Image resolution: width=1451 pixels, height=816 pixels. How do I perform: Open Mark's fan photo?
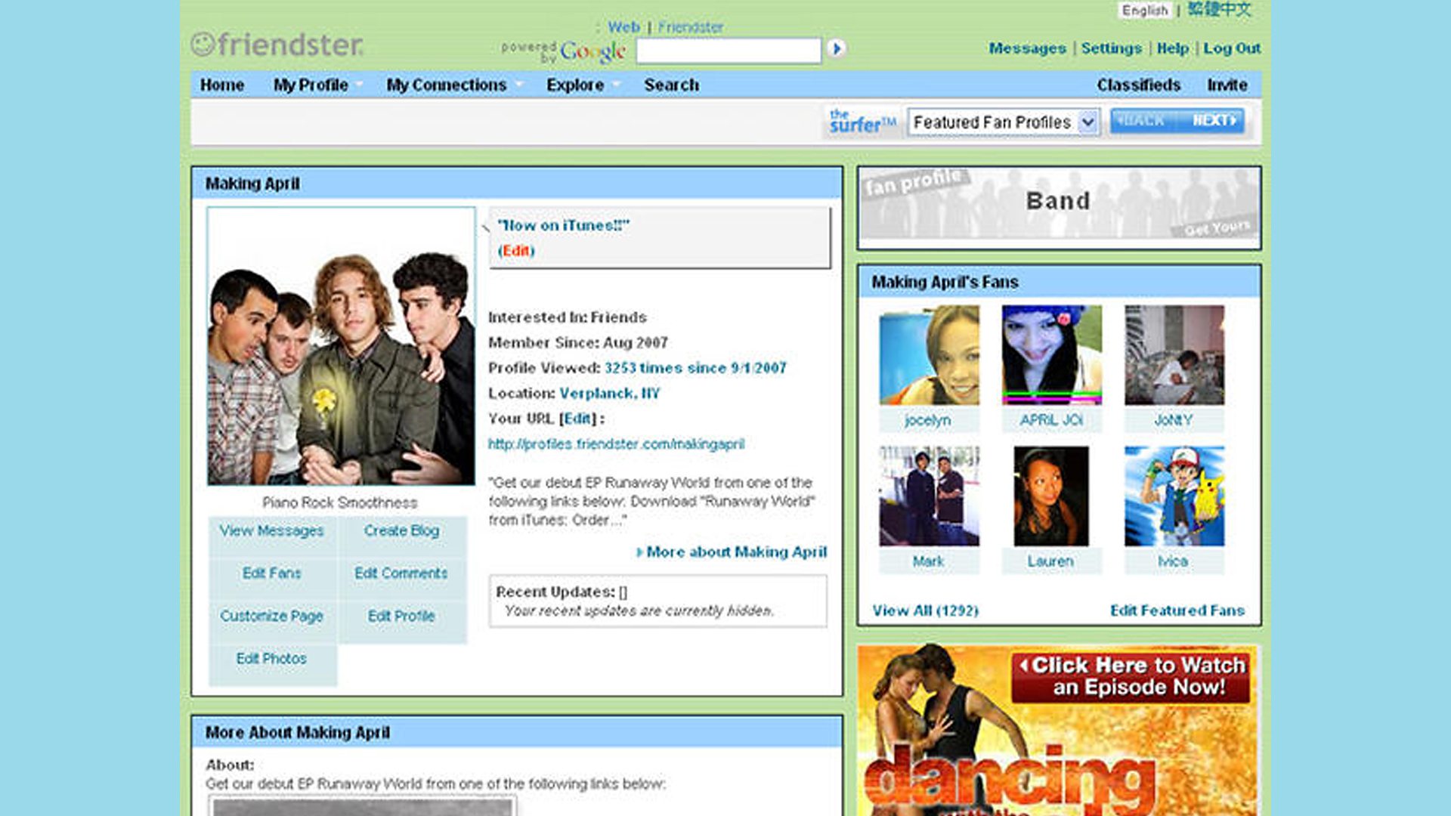click(x=929, y=496)
